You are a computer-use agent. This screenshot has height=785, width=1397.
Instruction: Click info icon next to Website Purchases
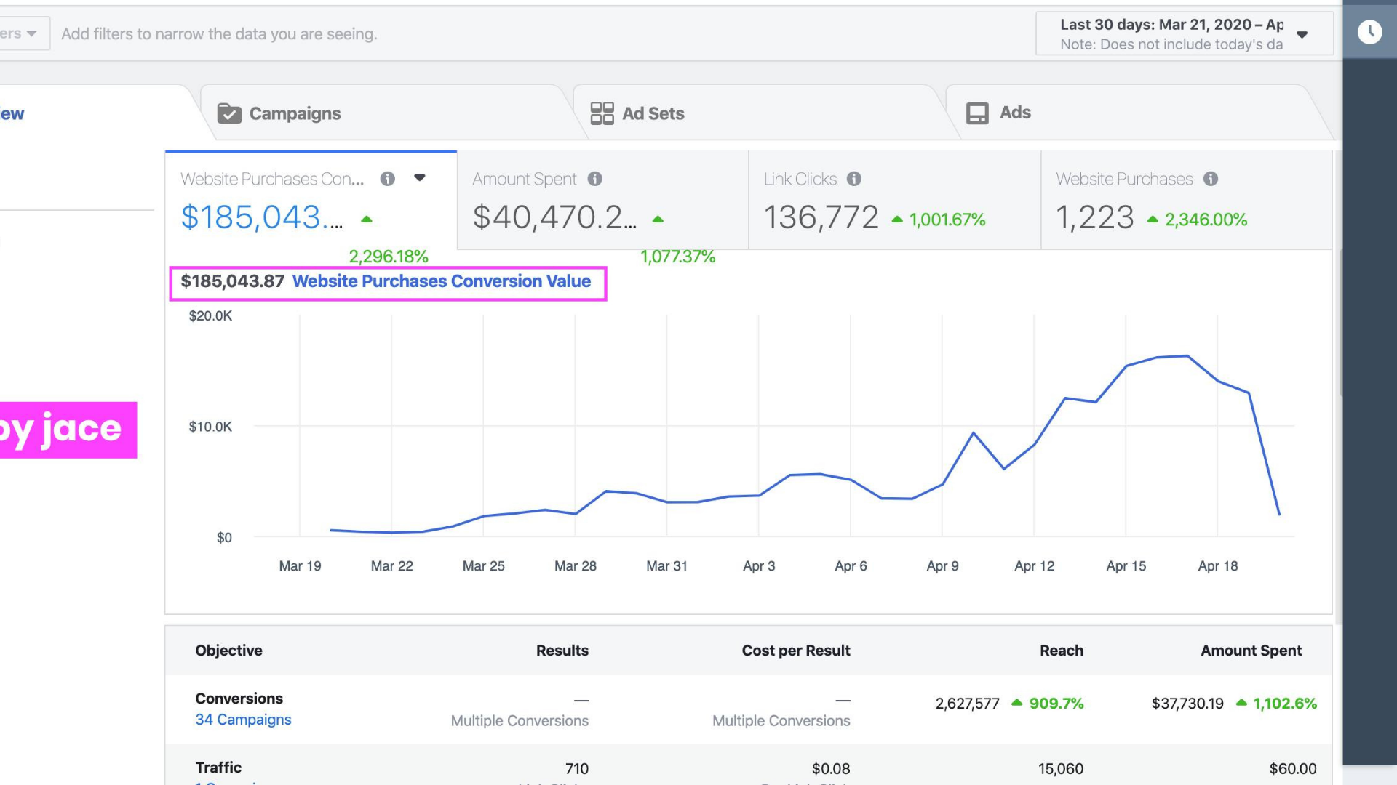[x=1211, y=179]
